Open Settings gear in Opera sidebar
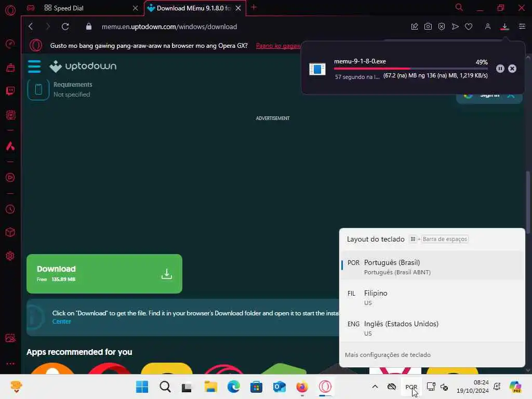 10,256
